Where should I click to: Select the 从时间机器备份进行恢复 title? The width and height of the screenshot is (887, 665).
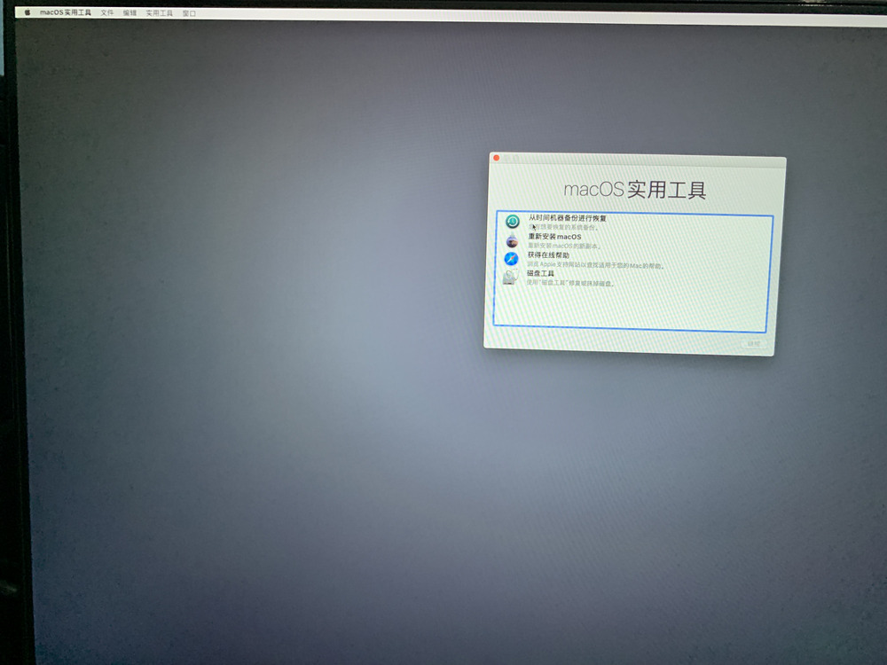click(568, 218)
